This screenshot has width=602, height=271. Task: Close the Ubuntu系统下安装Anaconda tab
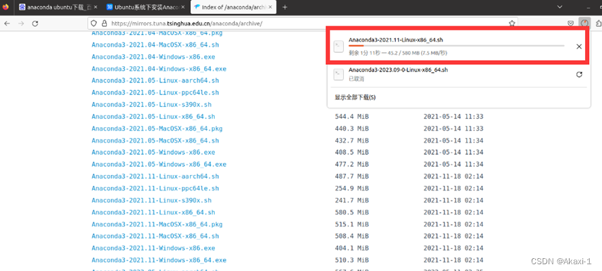pyautogui.click(x=182, y=7)
